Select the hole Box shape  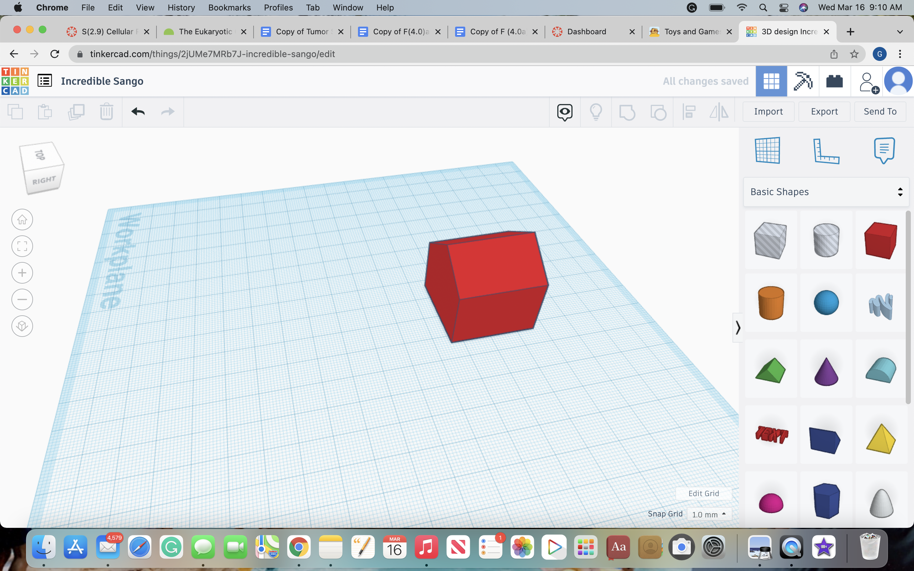click(x=771, y=240)
